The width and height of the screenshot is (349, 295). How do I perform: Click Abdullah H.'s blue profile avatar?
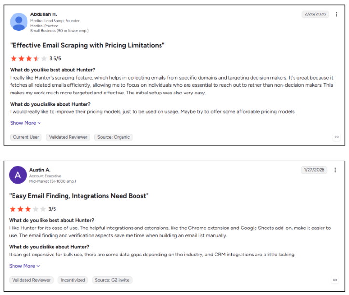coord(19,22)
